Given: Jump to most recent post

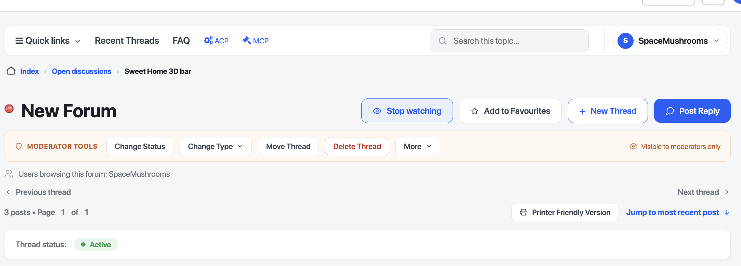Looking at the screenshot, I should point(678,212).
